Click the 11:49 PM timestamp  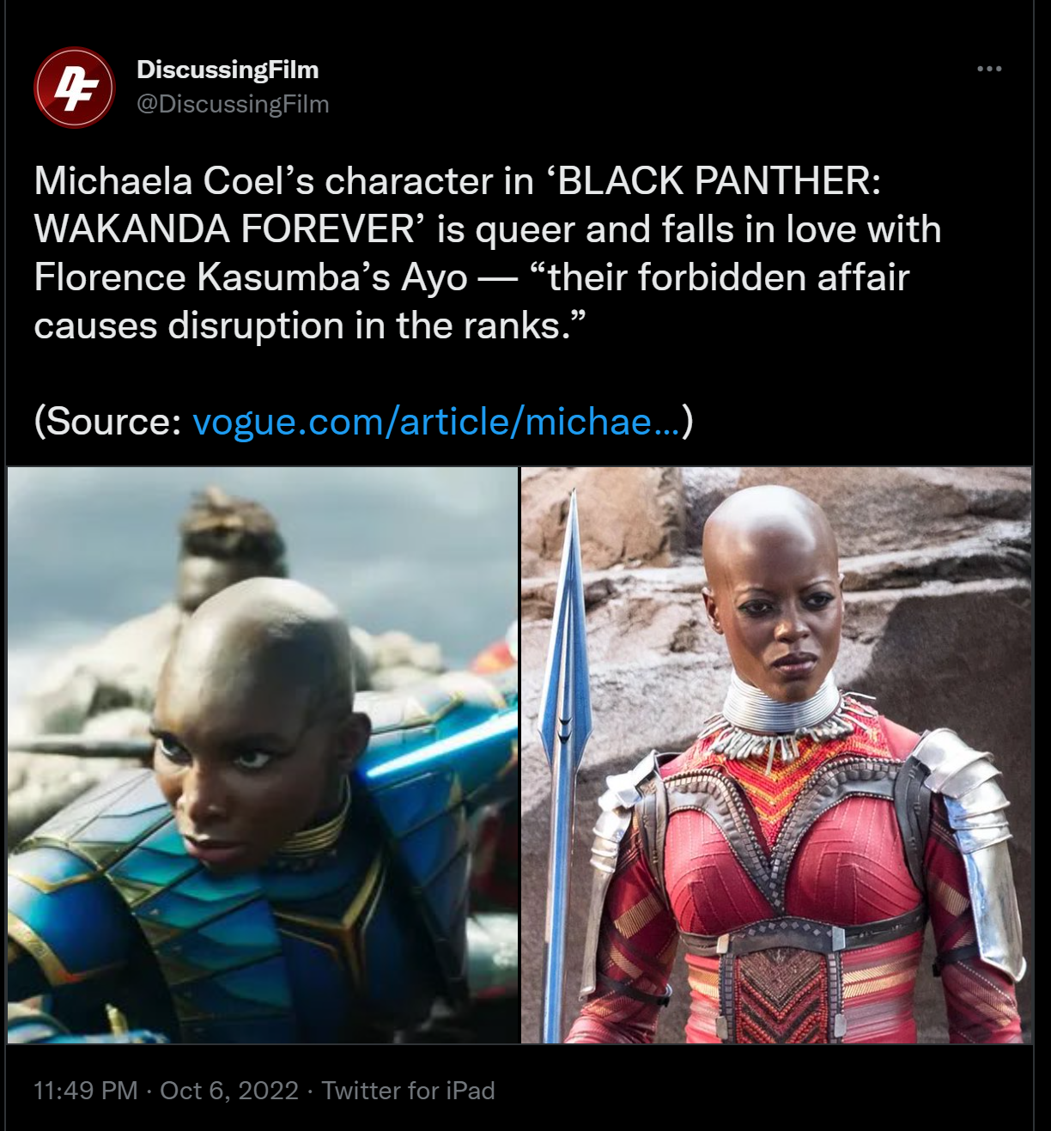(86, 1091)
